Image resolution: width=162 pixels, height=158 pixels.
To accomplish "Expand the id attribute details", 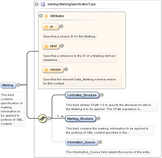I will [x=61, y=26].
